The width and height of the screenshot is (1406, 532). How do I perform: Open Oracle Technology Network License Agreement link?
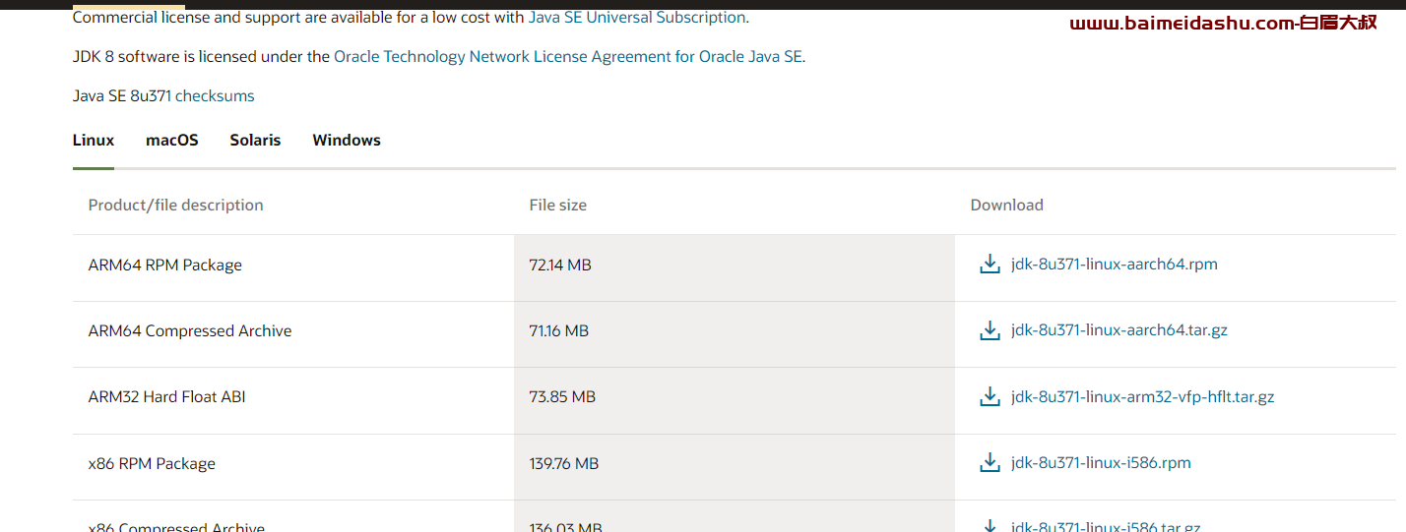coord(568,56)
